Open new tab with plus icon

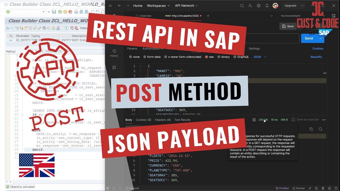208,16
